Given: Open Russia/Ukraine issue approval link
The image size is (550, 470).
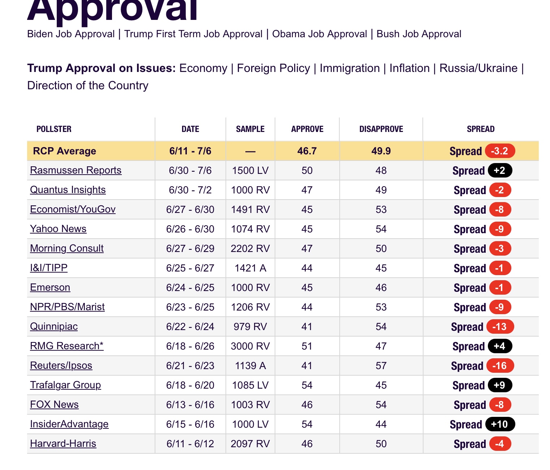Looking at the screenshot, I should (x=478, y=68).
